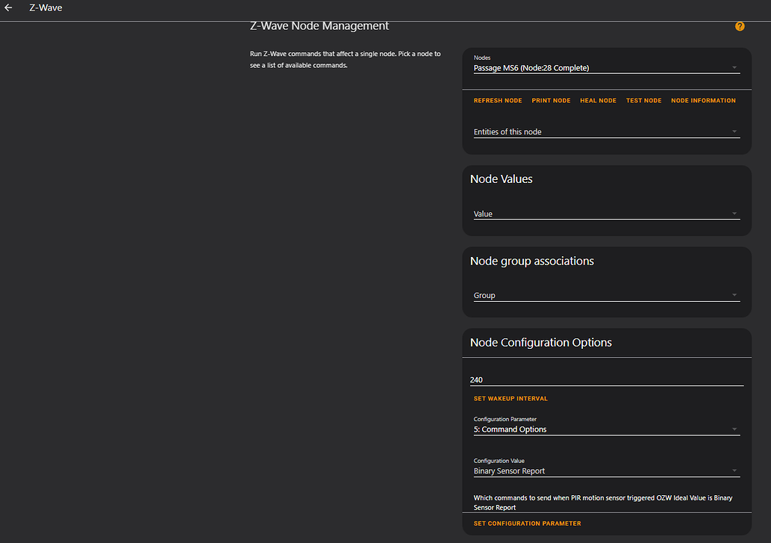This screenshot has width=771, height=543.
Task: Click the Print Node button
Action: pos(551,101)
